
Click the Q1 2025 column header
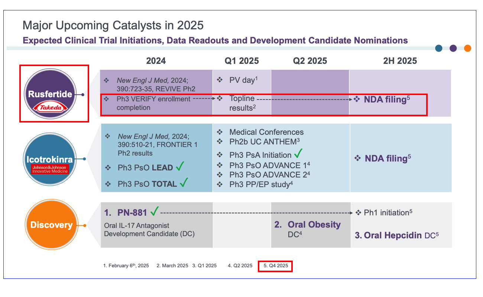coord(241,61)
